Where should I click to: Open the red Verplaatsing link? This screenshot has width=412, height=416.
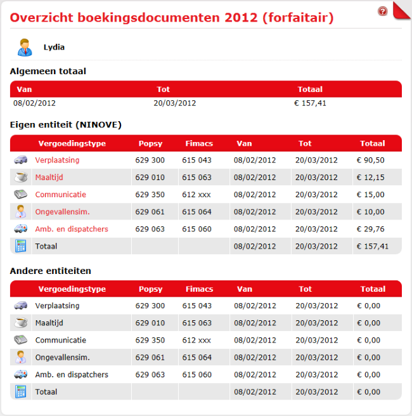[57, 160]
